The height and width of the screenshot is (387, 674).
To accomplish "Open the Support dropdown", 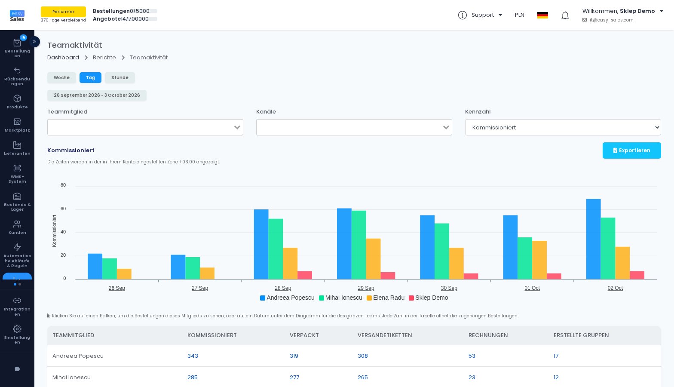I will point(487,15).
